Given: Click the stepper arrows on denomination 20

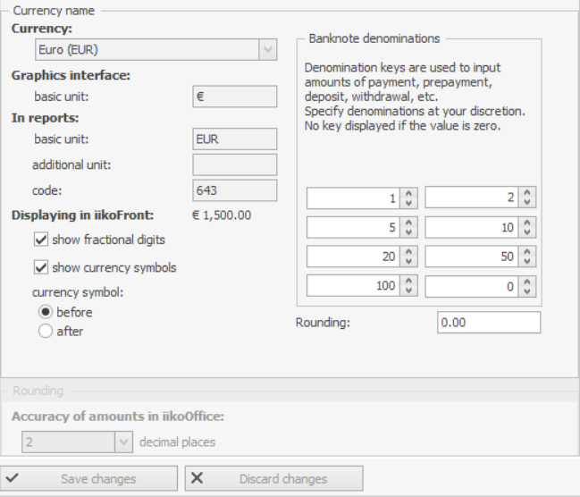Looking at the screenshot, I should [408, 257].
